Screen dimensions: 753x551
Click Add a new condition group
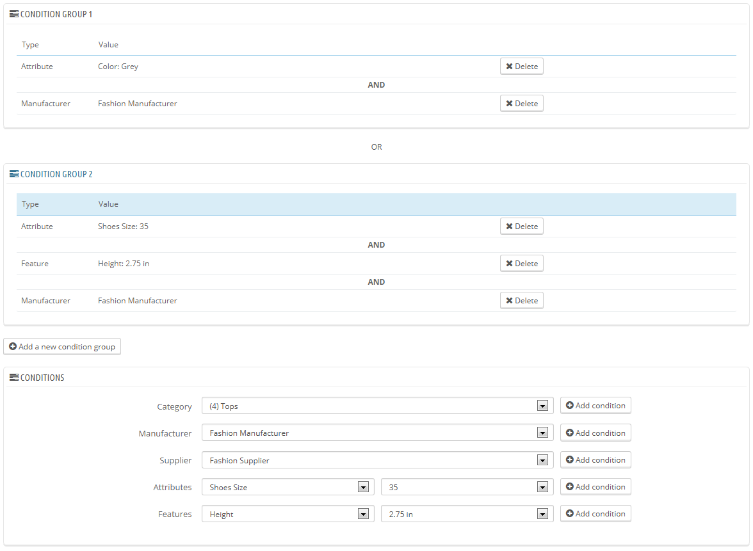coord(62,346)
